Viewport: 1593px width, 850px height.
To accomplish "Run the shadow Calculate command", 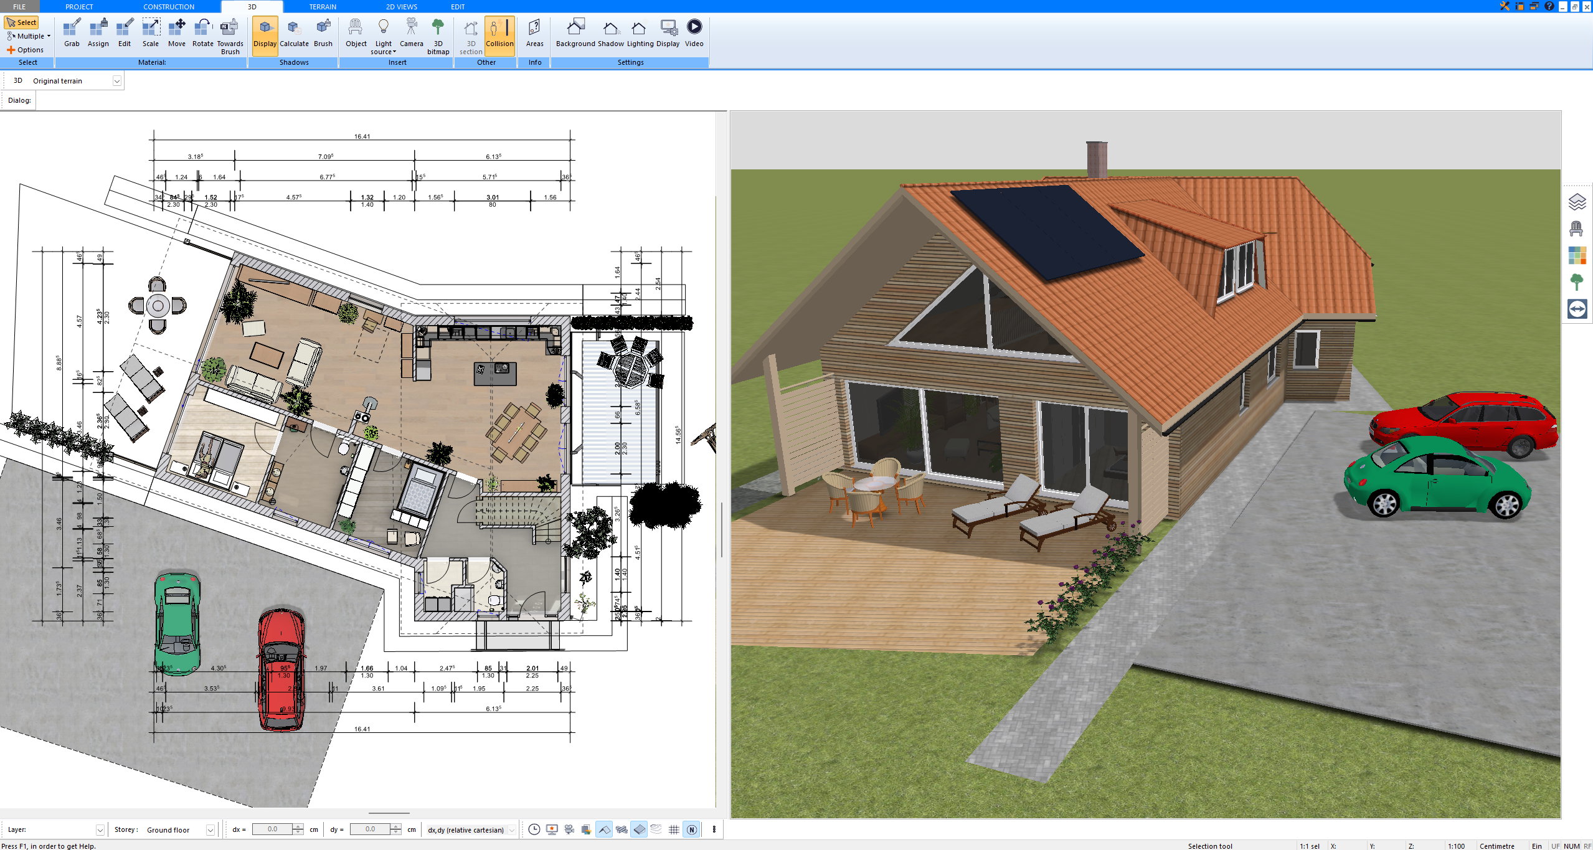I will [294, 33].
